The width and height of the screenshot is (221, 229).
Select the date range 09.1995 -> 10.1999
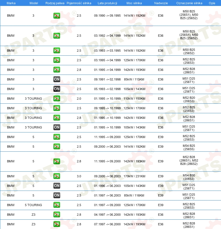(107, 108)
